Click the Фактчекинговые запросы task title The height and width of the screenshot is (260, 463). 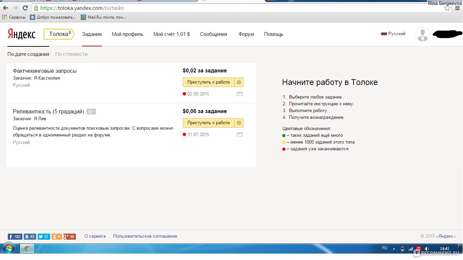click(x=45, y=71)
